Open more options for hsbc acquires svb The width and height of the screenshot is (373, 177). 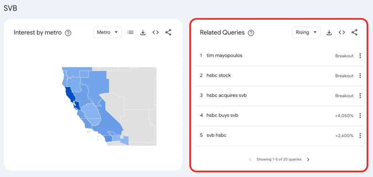360,96
